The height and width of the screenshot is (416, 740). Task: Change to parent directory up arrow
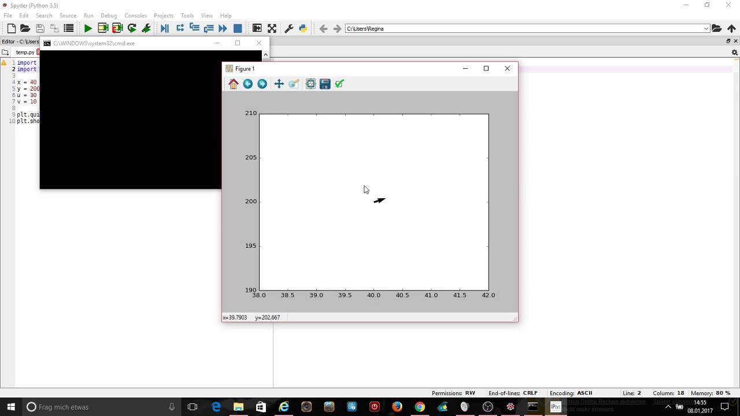click(x=731, y=28)
